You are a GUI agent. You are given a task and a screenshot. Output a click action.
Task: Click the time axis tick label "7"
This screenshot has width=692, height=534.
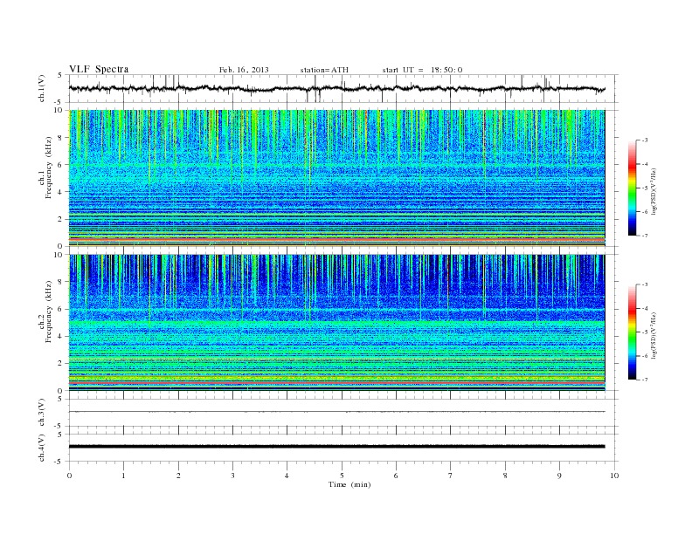(x=451, y=476)
